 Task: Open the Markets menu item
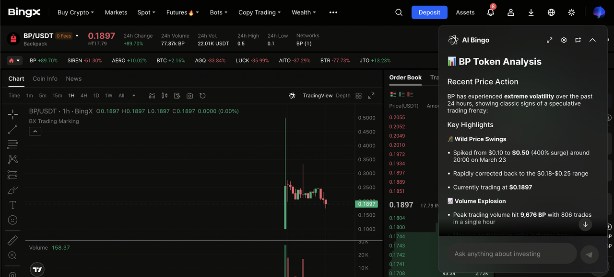point(116,12)
